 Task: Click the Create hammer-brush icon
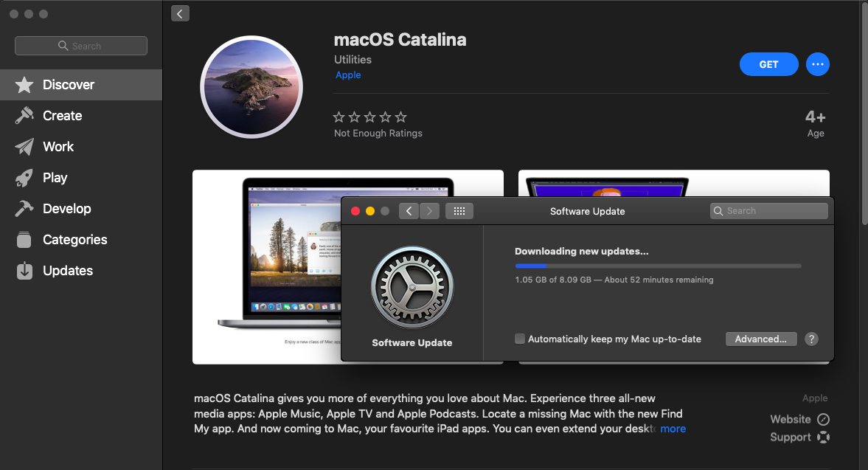click(x=24, y=116)
